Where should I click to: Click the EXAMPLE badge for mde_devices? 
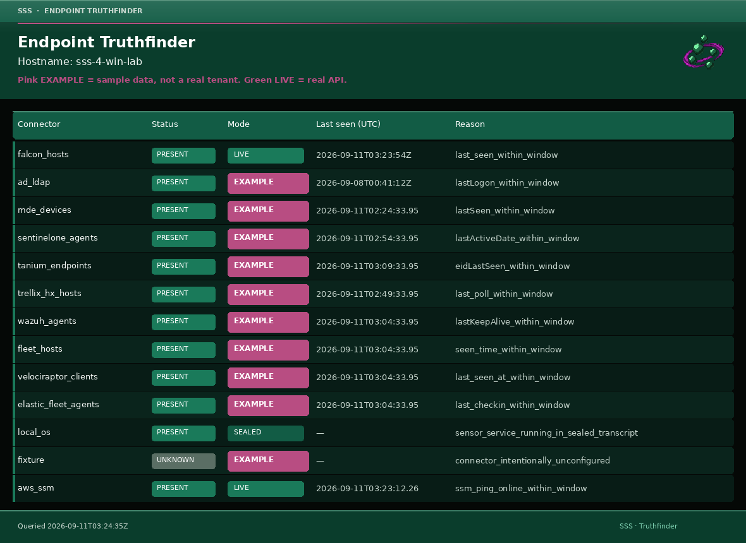click(x=268, y=211)
